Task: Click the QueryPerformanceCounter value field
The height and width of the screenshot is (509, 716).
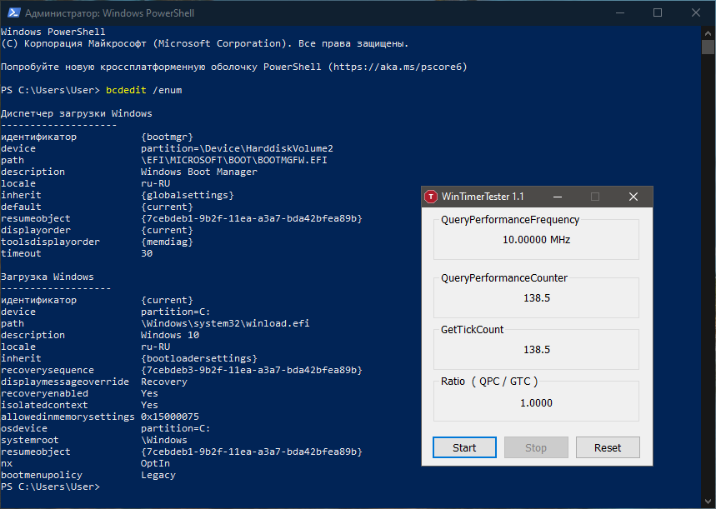Action: (536, 297)
